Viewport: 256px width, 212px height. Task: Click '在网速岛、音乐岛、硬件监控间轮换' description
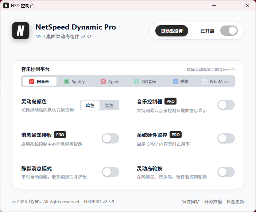coord(172,177)
